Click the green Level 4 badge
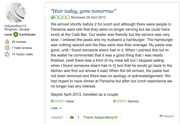 point(16,34)
